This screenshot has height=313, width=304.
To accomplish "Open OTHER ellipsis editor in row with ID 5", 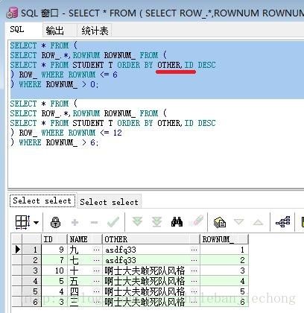I will 194,281.
